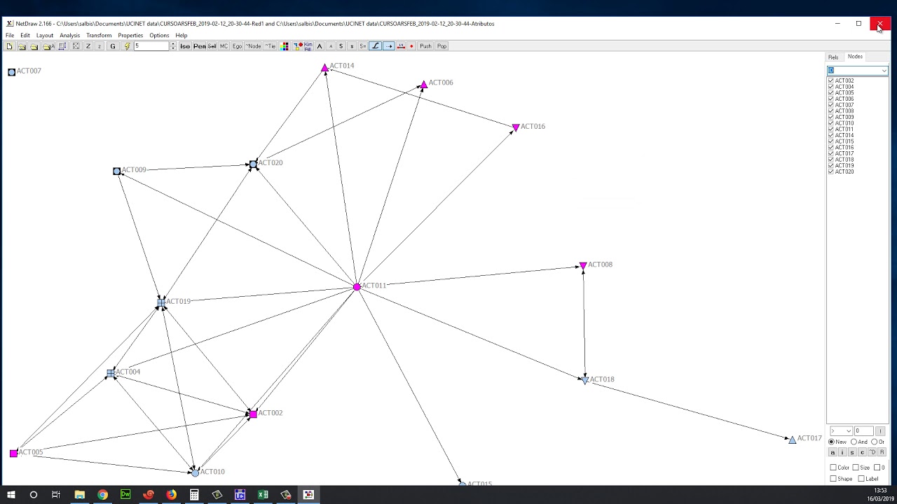Click the filter value input field

[x=863, y=431]
